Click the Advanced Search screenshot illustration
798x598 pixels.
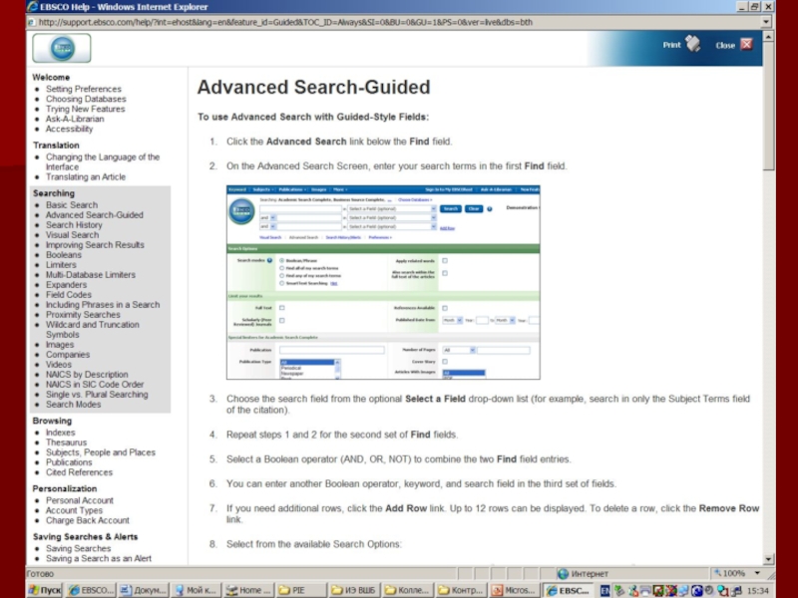tap(383, 282)
